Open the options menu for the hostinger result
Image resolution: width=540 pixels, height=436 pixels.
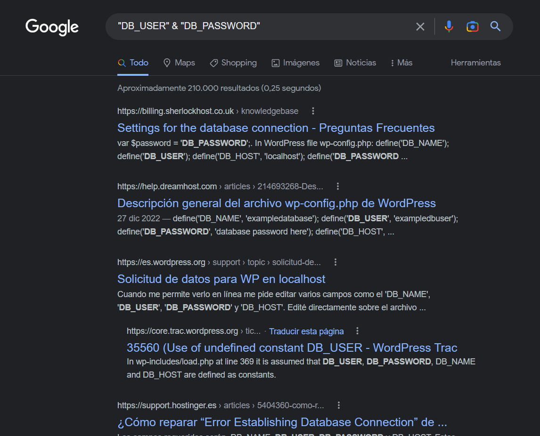point(338,405)
